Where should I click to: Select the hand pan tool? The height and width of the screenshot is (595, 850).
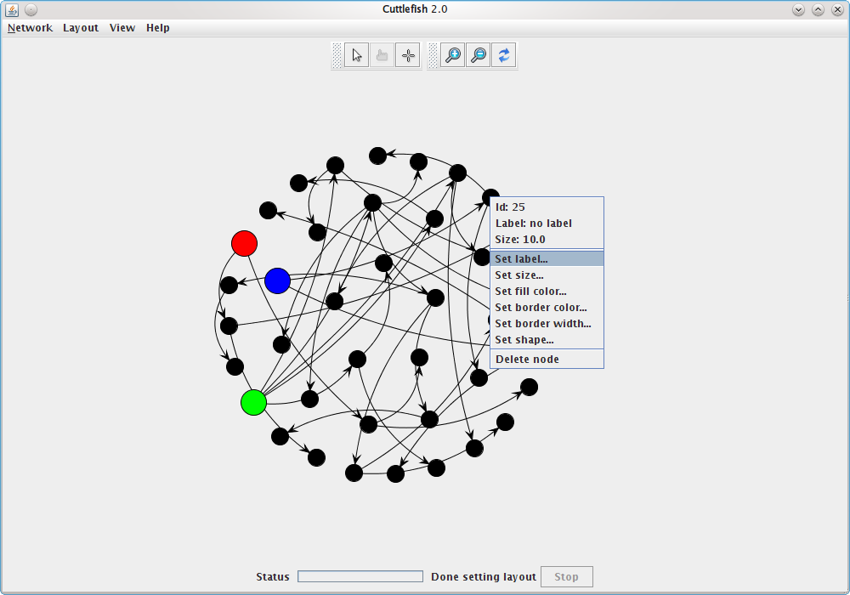(382, 55)
